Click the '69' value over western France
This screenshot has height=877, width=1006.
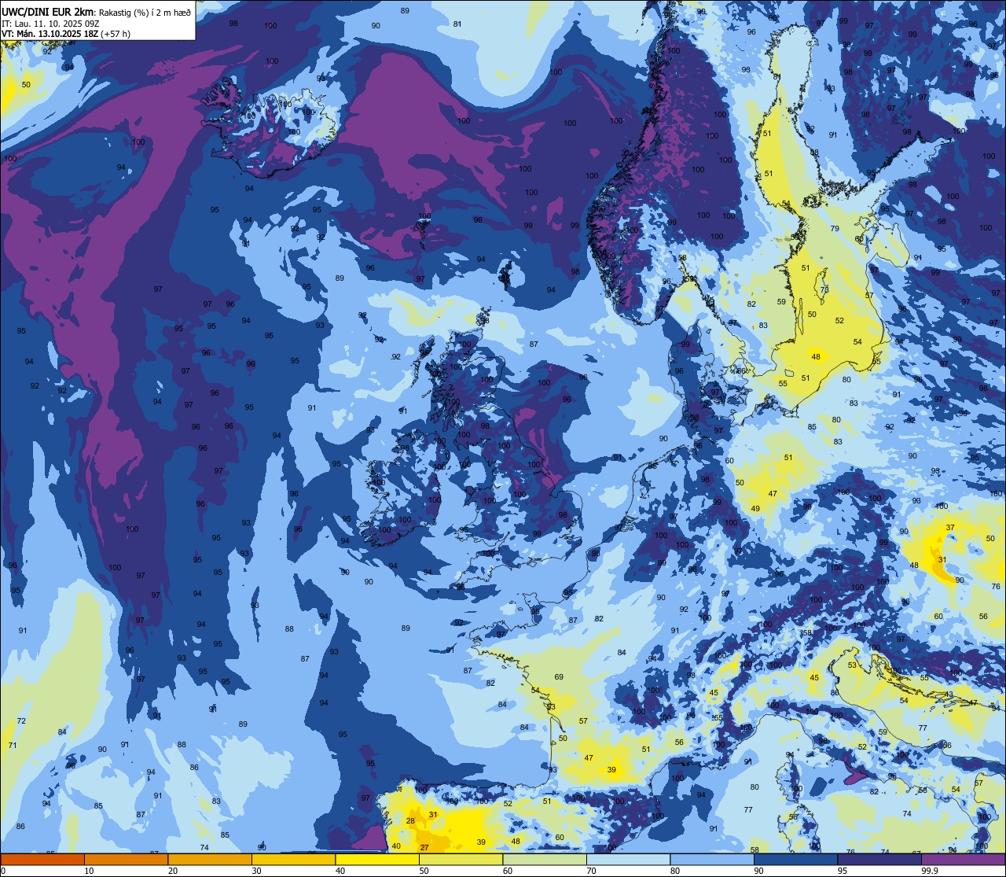tap(559, 676)
